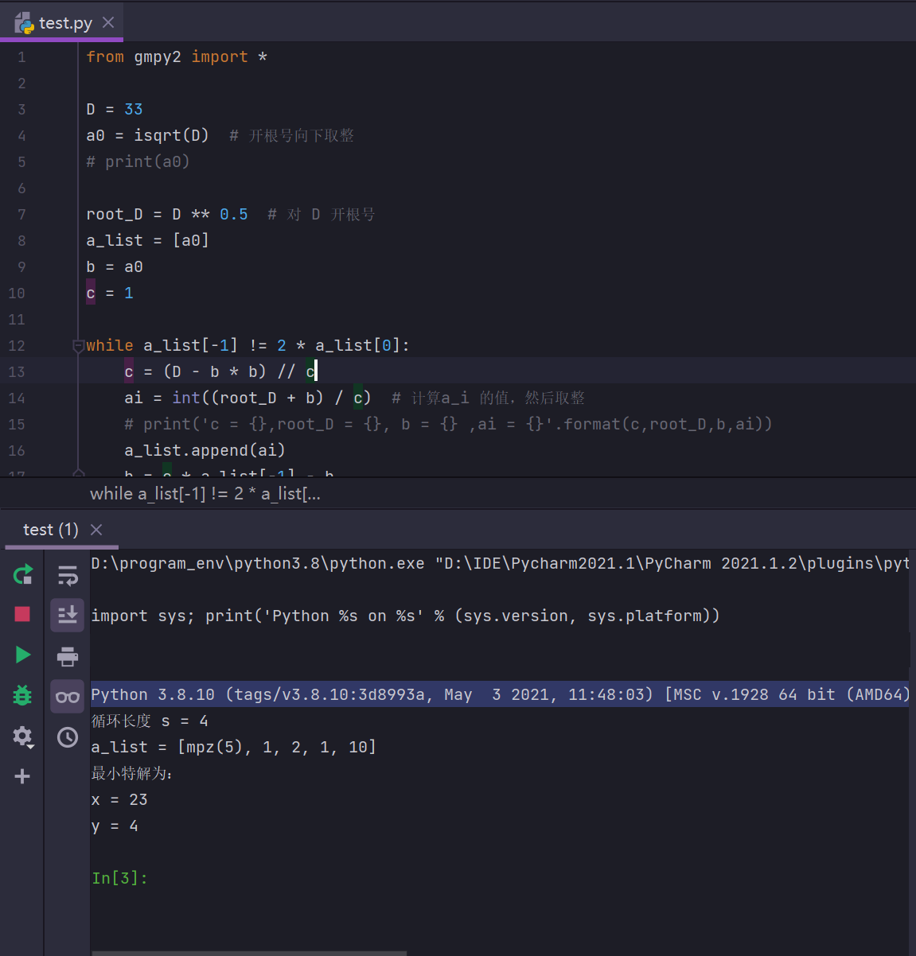This screenshot has height=956, width=916.
Task: Click highlighted variable 'c = 1' line
Action: click(110, 293)
